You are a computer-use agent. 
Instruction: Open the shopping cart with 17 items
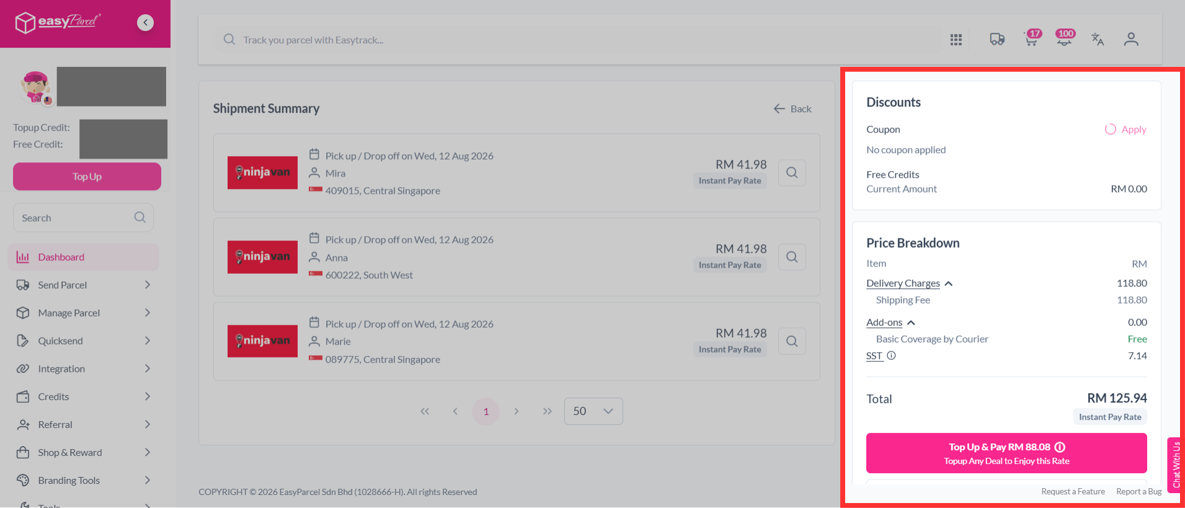[1032, 38]
